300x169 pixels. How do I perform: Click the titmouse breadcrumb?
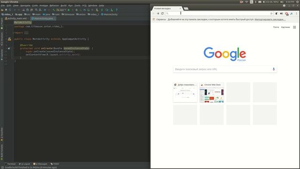(68, 15)
